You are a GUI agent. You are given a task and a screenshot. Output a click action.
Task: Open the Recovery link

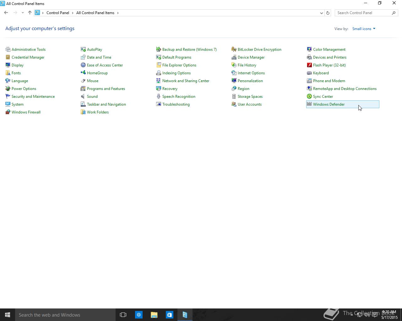(x=170, y=89)
